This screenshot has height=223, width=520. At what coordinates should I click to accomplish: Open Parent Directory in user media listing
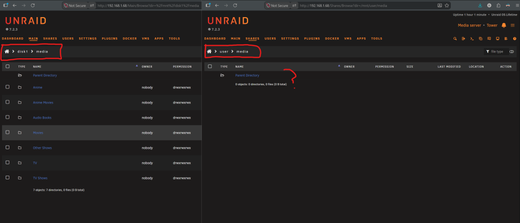pos(247,75)
